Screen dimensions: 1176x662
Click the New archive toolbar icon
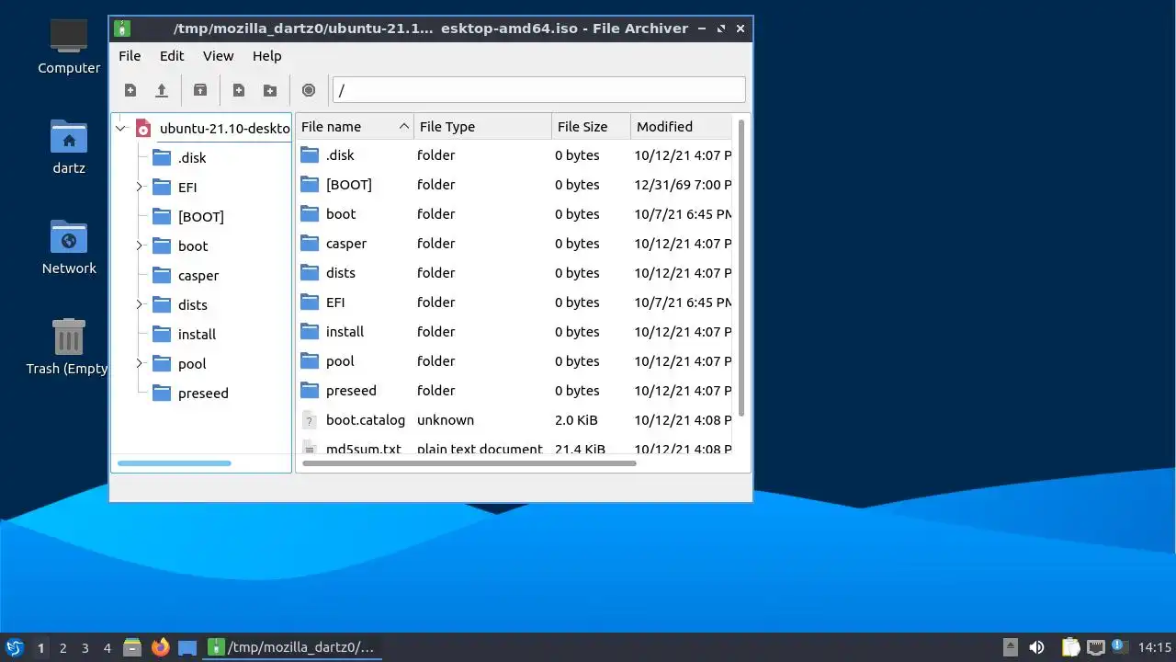pyautogui.click(x=130, y=90)
